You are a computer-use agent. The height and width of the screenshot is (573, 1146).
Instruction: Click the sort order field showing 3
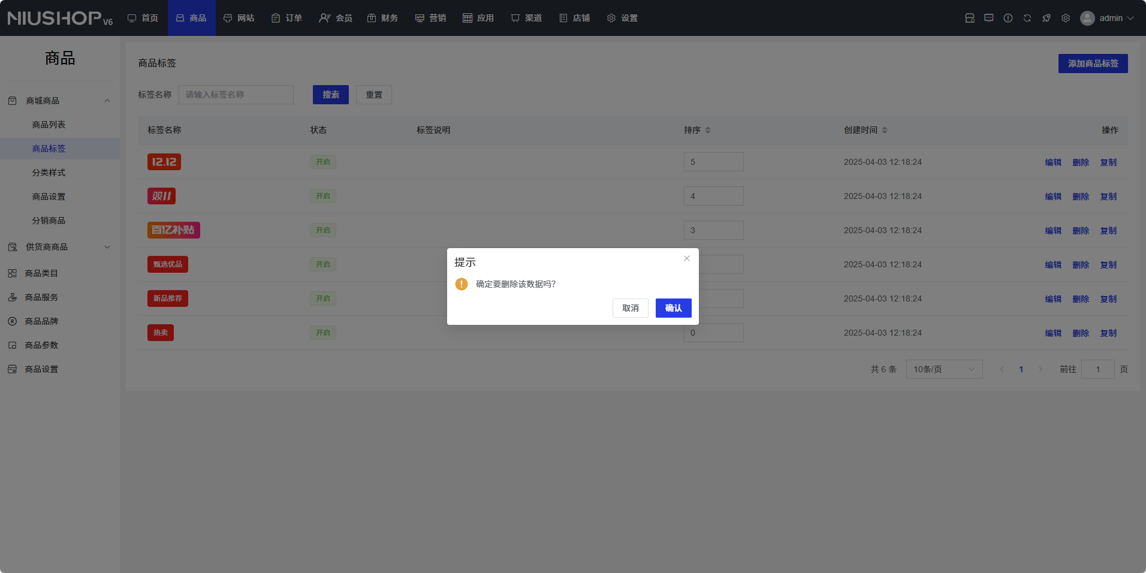coord(714,230)
